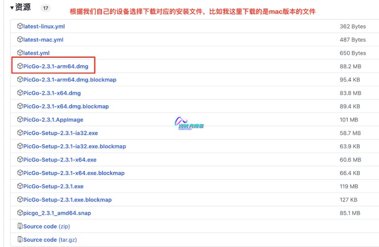The width and height of the screenshot is (379, 247).
Task: Click the 119 MB size text
Action: click(x=349, y=186)
